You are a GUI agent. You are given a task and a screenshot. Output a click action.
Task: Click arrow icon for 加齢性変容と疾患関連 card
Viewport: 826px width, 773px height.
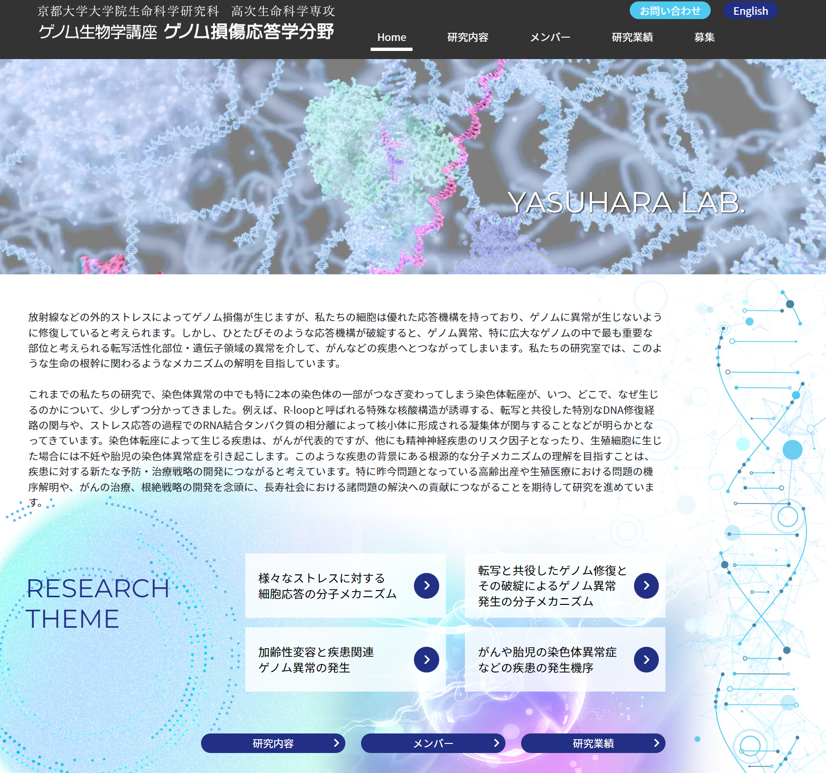pyautogui.click(x=426, y=660)
